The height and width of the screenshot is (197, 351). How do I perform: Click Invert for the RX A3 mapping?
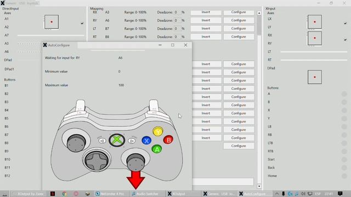(x=206, y=12)
